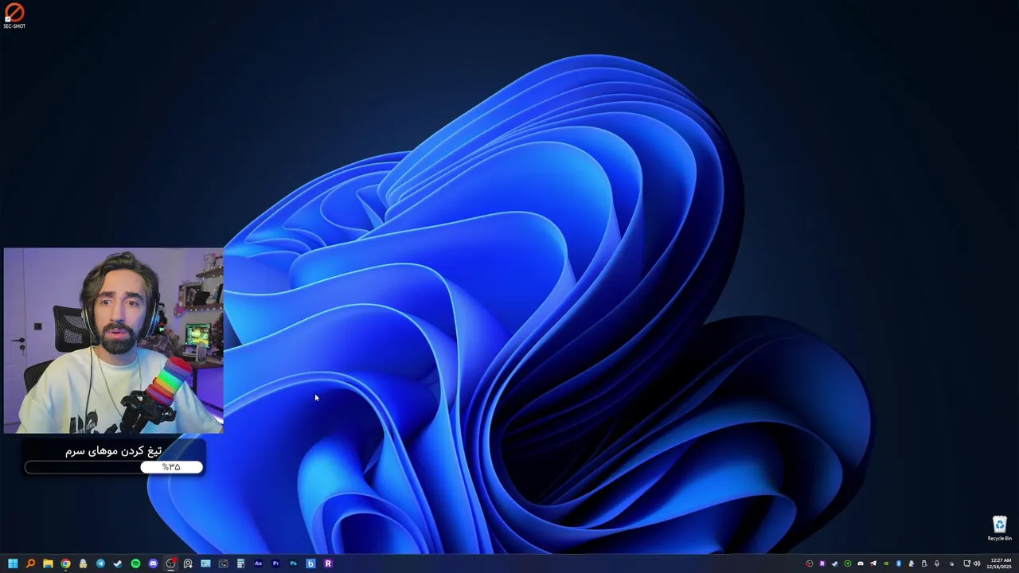Switch to running OBS Studio taskbar icon
The image size is (1019, 573).
click(x=170, y=563)
